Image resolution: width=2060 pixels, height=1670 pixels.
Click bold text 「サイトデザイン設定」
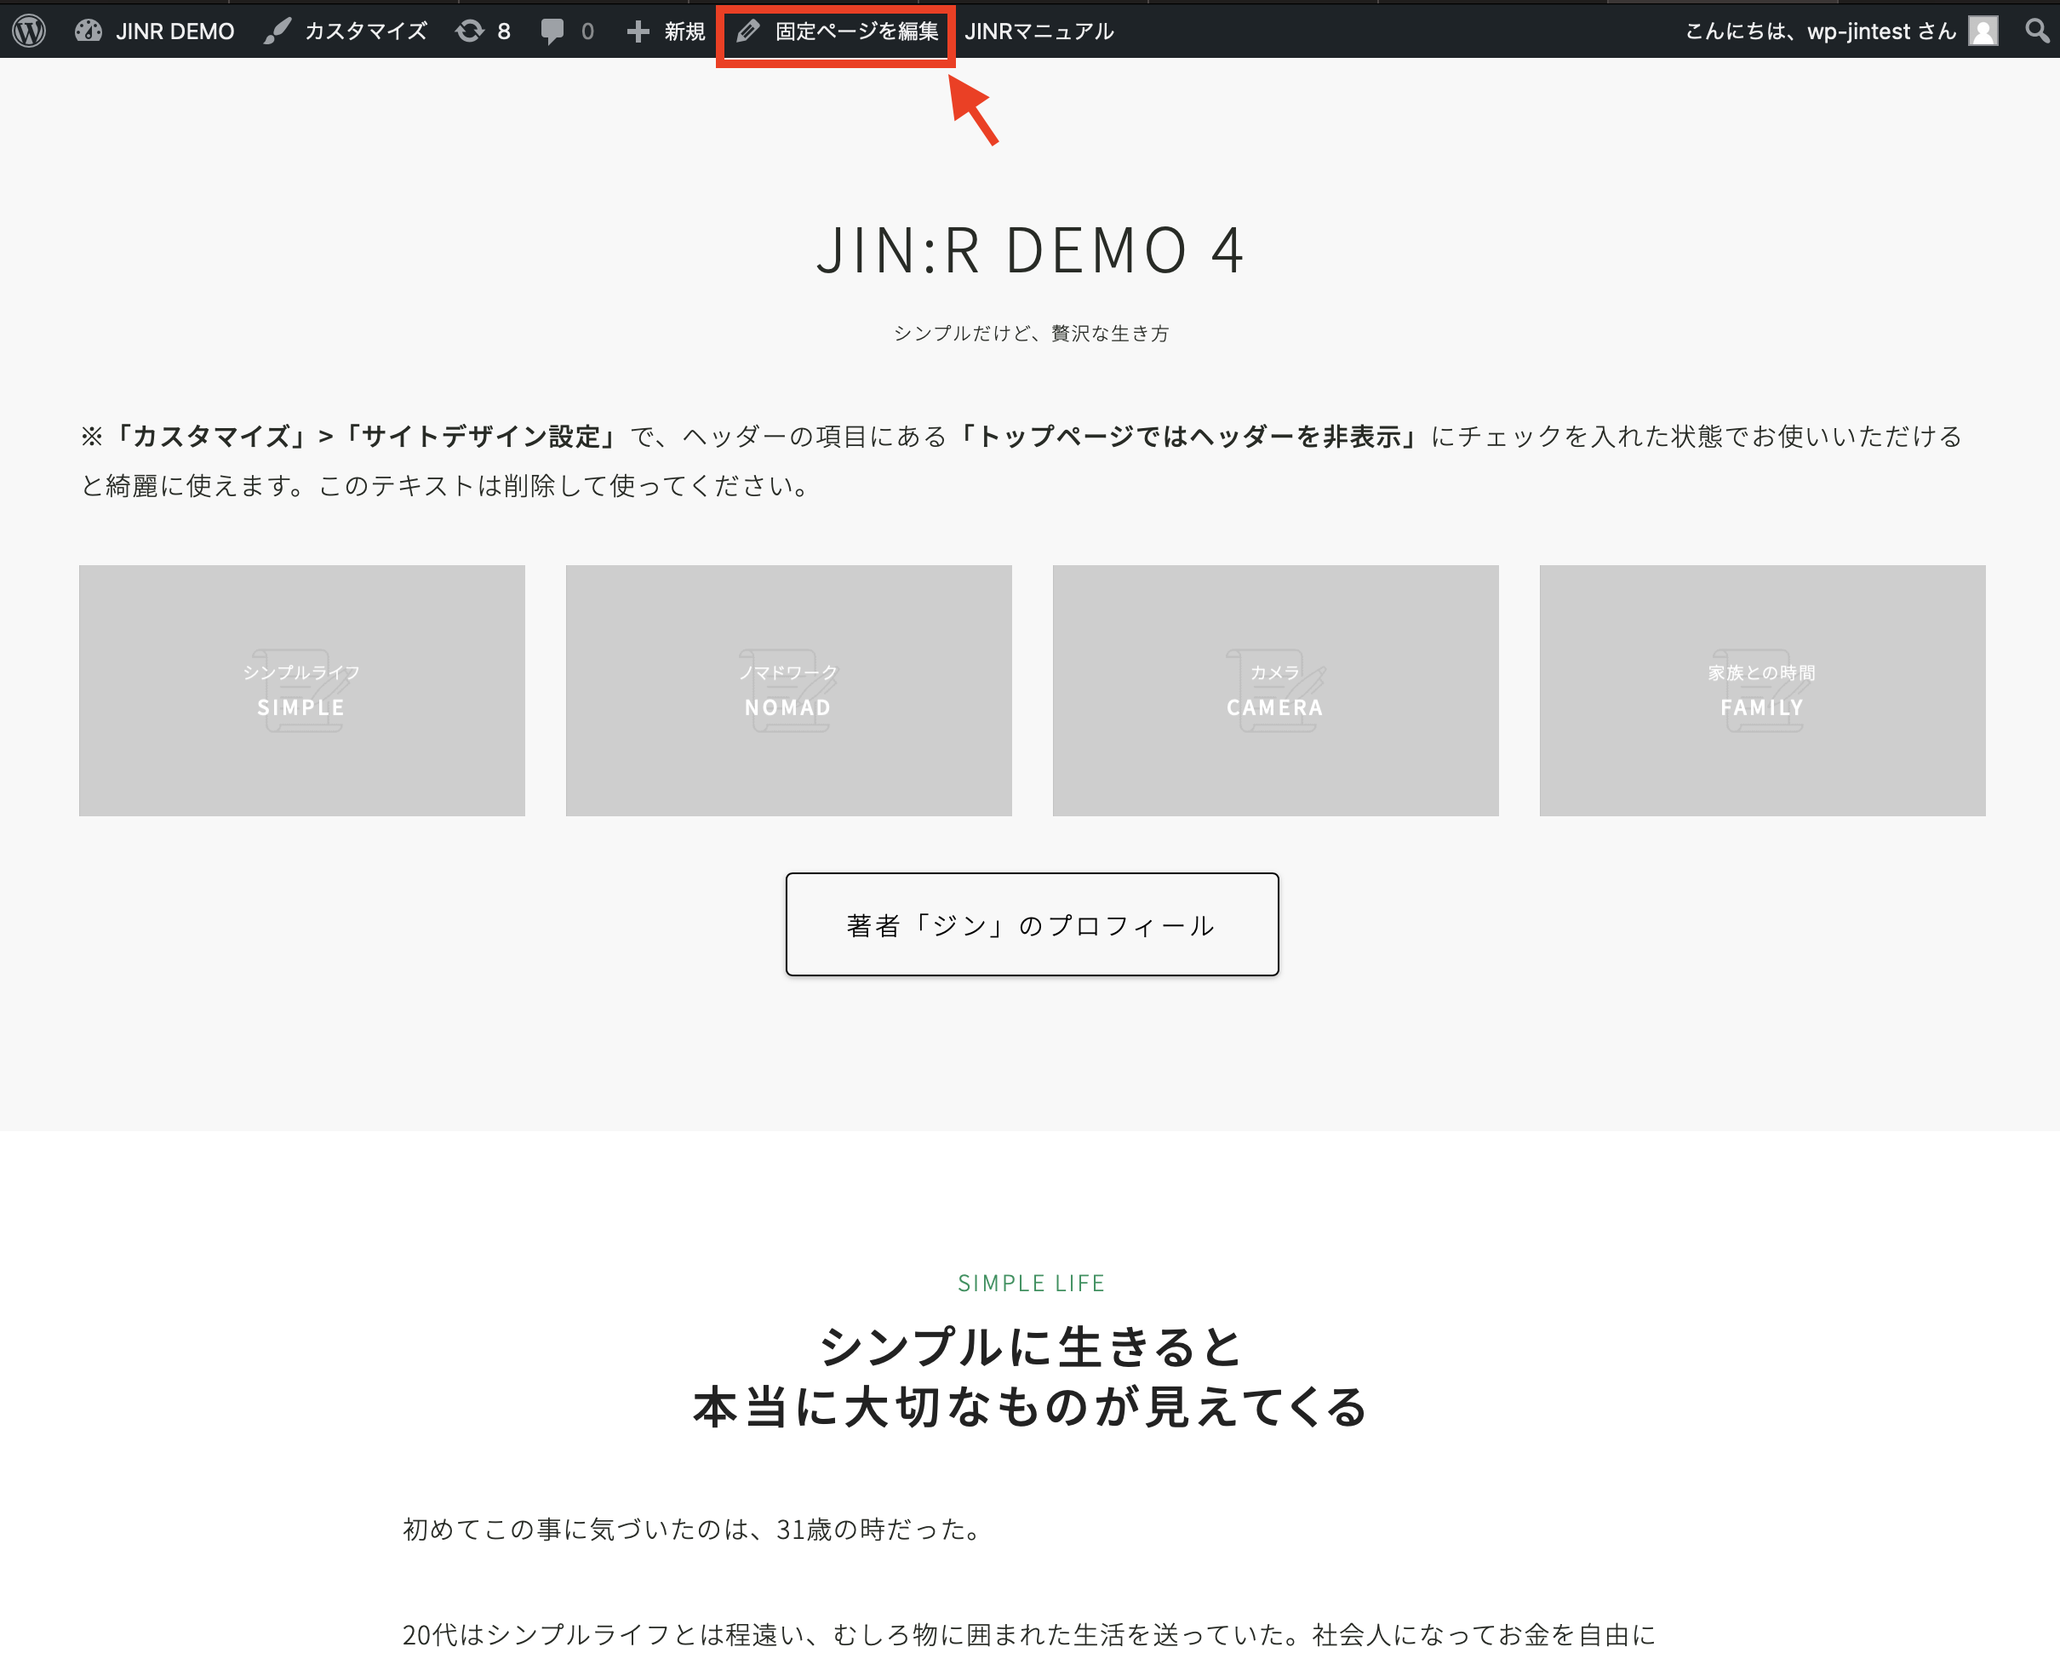coord(482,437)
